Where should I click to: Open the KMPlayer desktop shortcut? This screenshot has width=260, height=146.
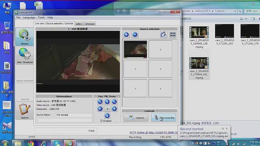point(7,128)
